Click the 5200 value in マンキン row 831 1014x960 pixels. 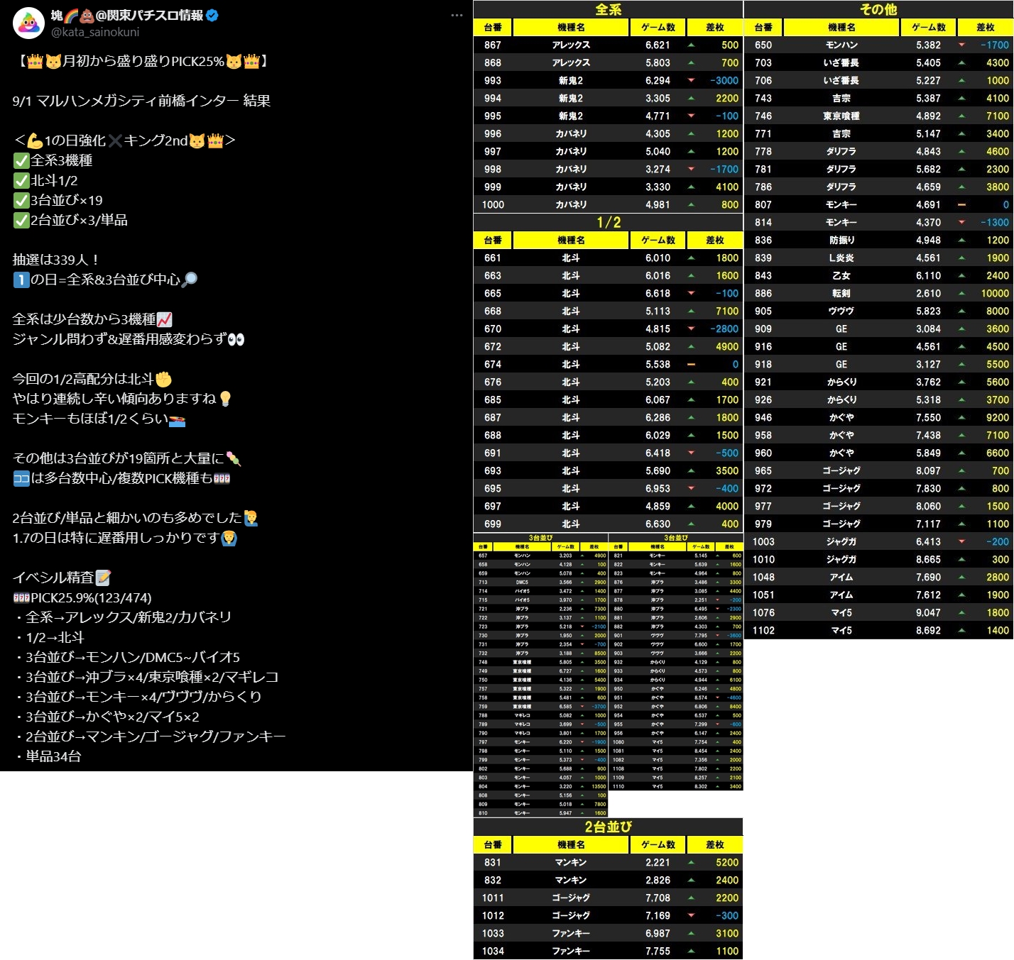pos(727,862)
